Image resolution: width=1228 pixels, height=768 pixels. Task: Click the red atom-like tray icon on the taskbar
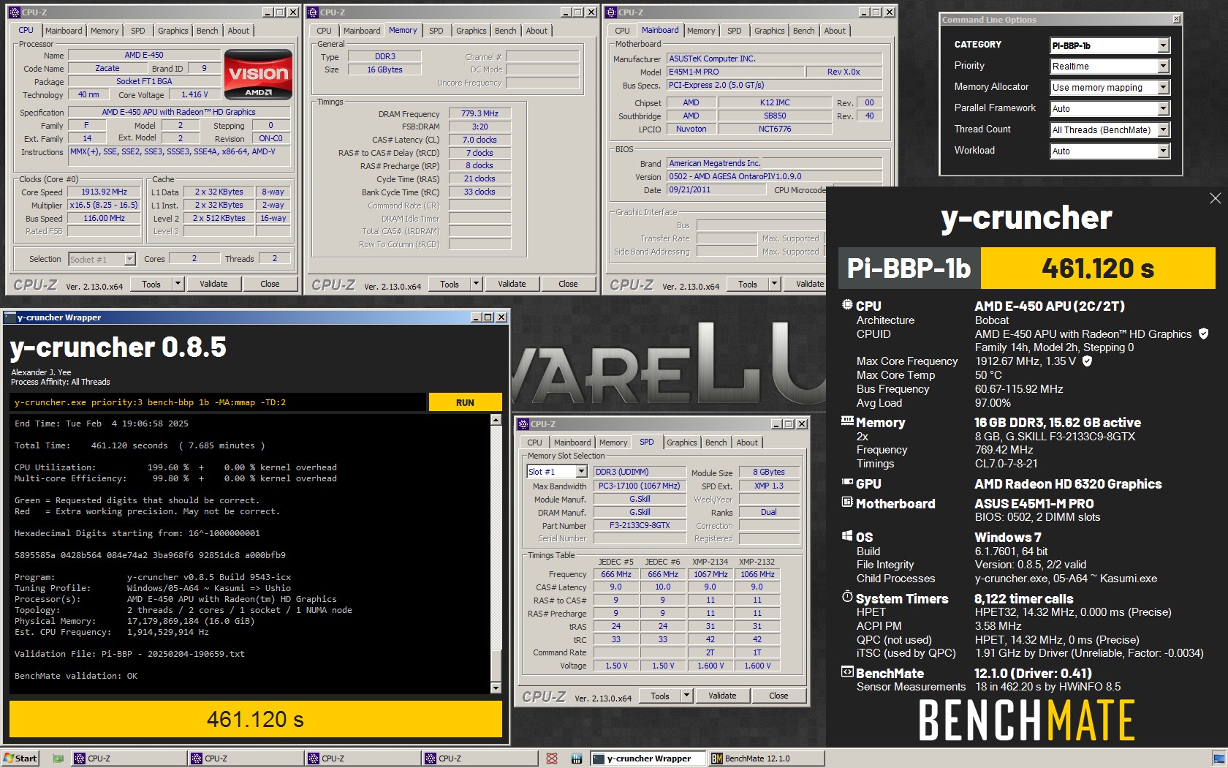[x=552, y=758]
